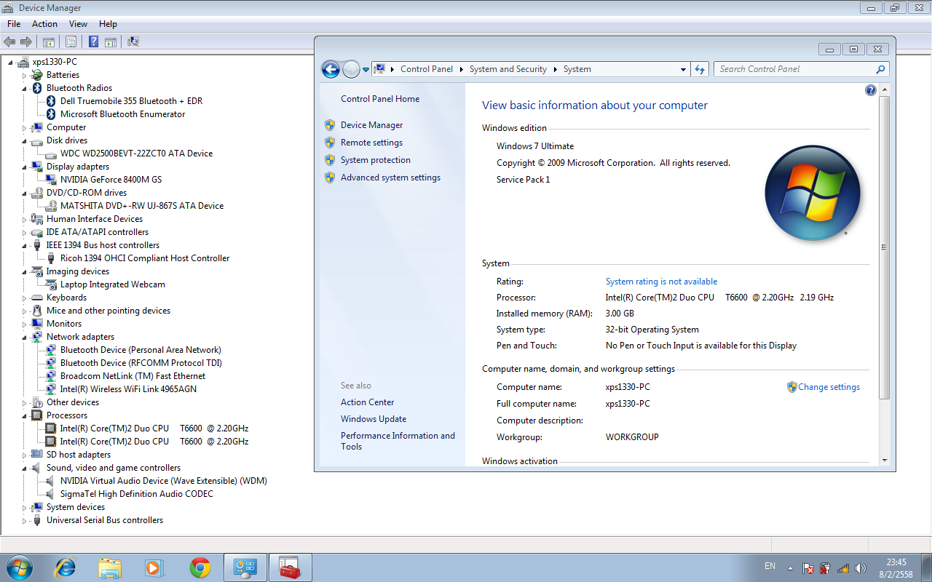Expand the Other devices node
Viewport: 932px width, 582px height.
click(24, 403)
